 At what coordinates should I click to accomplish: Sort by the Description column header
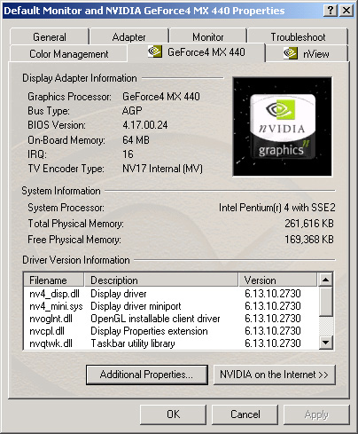click(x=161, y=280)
